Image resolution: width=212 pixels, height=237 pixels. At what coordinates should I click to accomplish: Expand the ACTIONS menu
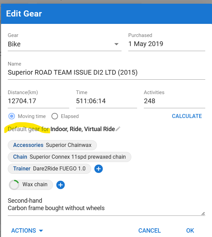pos(27,231)
